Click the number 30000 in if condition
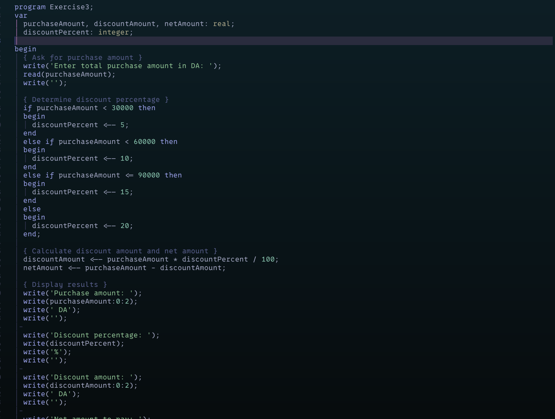The image size is (555, 419). coord(122,108)
